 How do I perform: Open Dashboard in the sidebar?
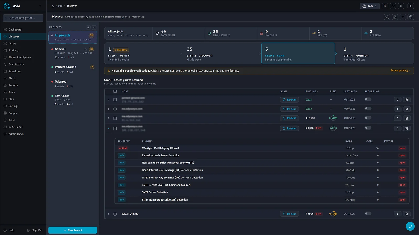click(x=23, y=30)
